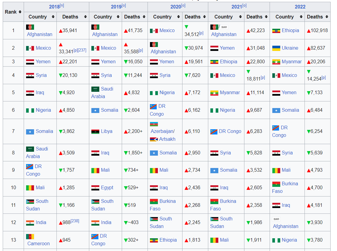Open Ethiopia link in 2022 column
337x251 pixels.
[x=290, y=31]
